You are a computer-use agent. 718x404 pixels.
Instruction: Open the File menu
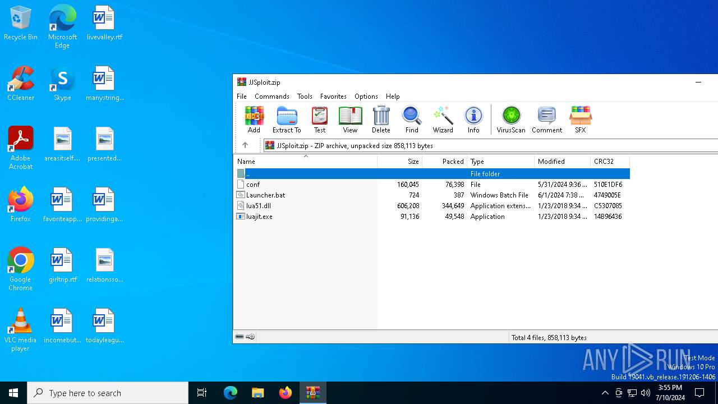[x=242, y=97]
